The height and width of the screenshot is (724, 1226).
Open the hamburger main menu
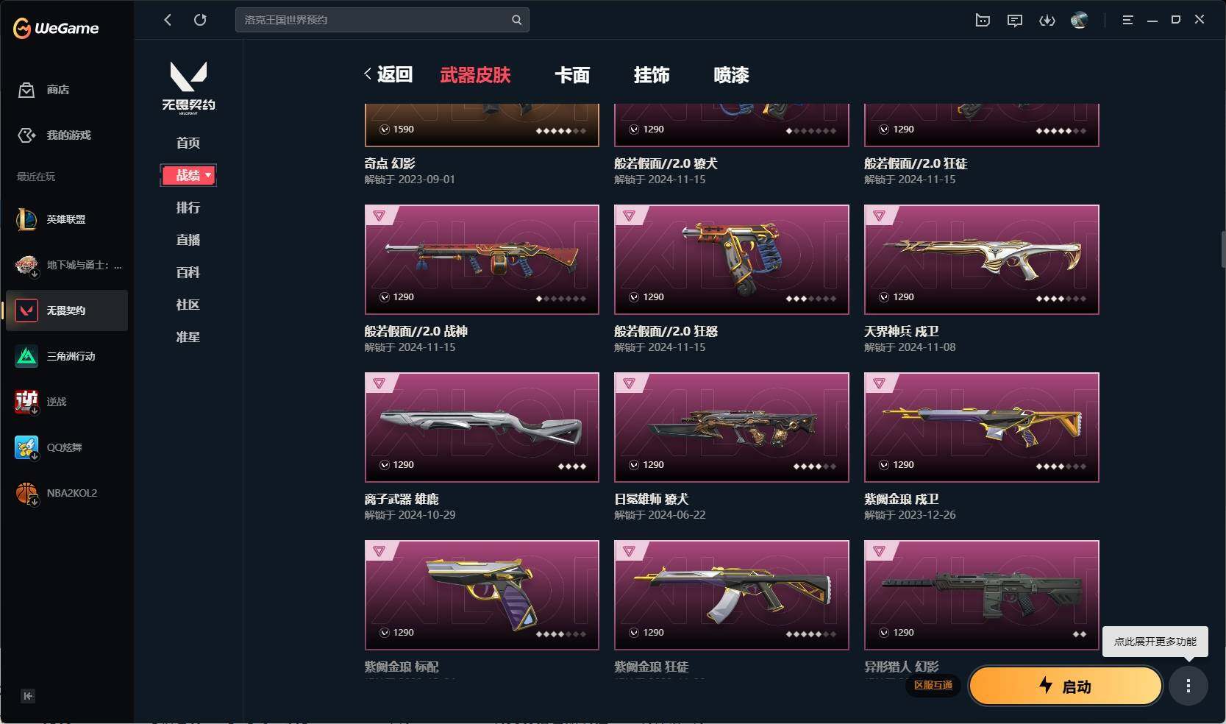click(1127, 21)
